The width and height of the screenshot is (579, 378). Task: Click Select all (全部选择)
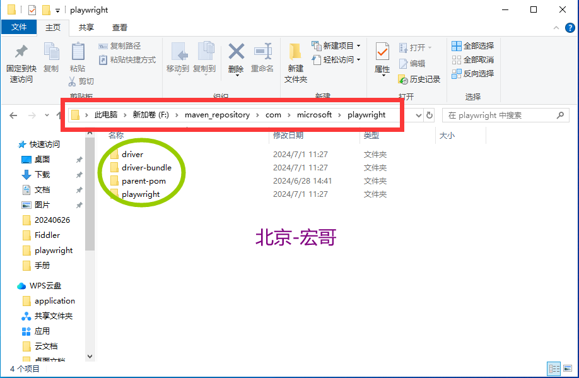coord(472,46)
